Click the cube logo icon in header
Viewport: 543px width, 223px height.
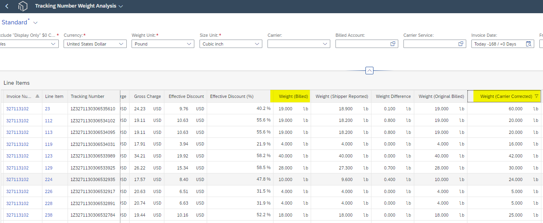click(x=23, y=6)
